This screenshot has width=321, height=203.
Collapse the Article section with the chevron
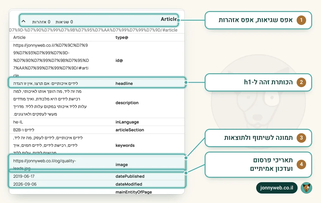23,21
